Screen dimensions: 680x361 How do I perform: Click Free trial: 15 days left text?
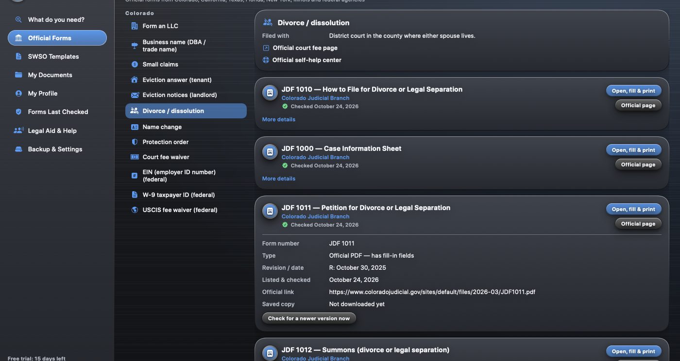click(36, 359)
